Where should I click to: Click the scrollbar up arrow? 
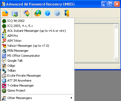(x=116, y=26)
